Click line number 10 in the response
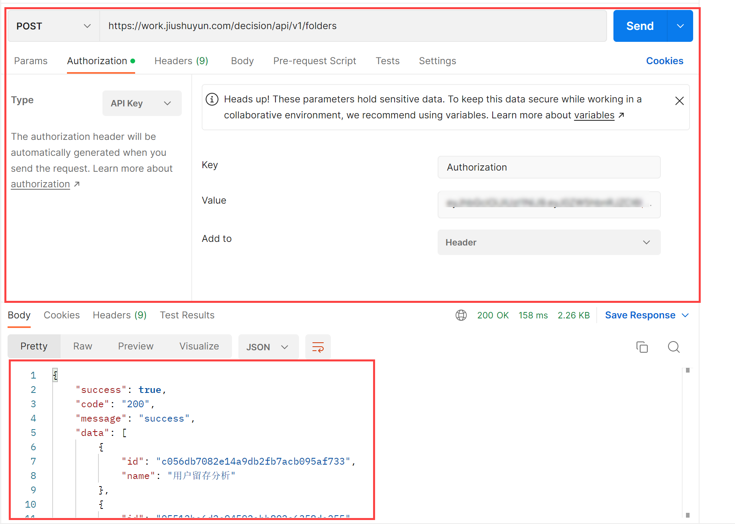Viewport: 735px width, 524px height. 30,504
